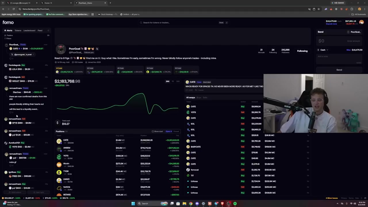Filter swaps by Sells
The image size is (368, 207).
coord(205,97)
